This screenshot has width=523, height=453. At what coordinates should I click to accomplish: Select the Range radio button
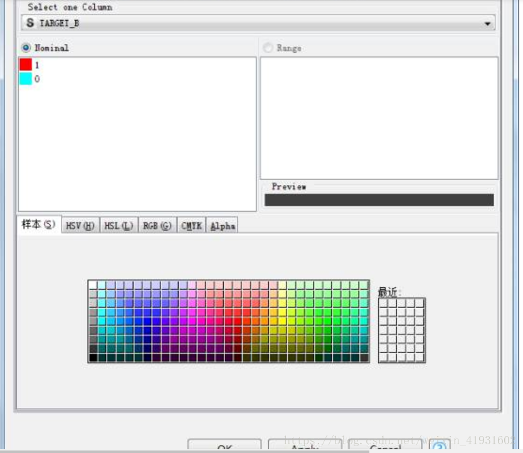[x=268, y=48]
